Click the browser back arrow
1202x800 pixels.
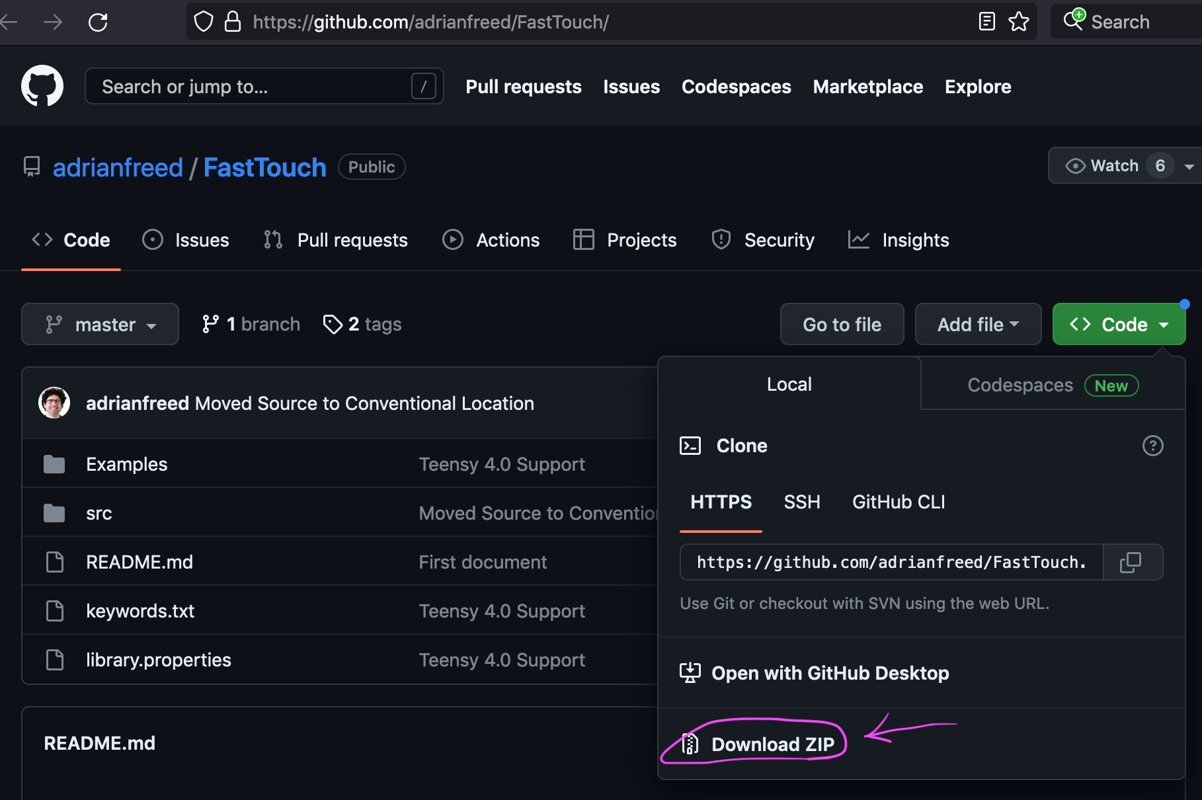[x=9, y=22]
